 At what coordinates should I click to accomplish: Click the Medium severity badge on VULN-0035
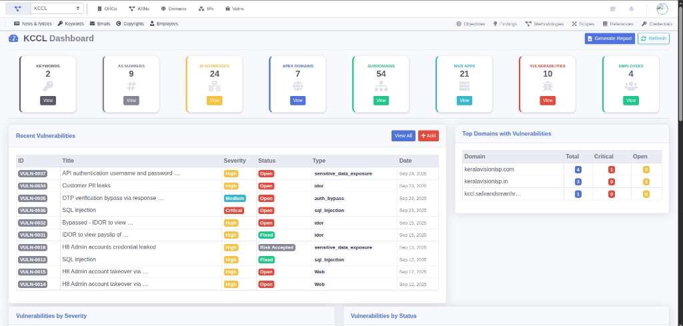[235, 198]
